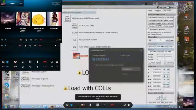The width and height of the screenshot is (196, 110).
Task: Click the Right Mouse Button key label
Action: point(67,18)
